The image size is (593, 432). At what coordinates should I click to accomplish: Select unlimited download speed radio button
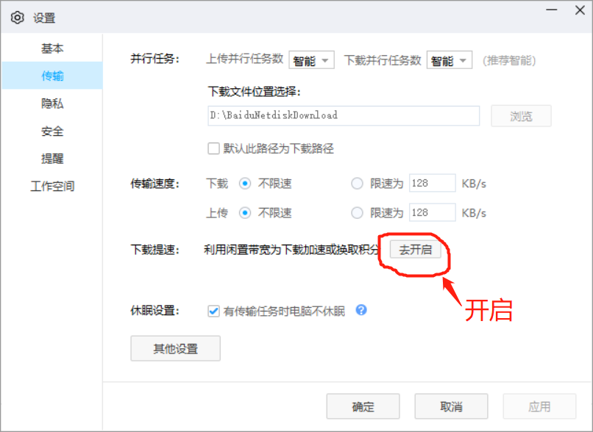pyautogui.click(x=245, y=184)
